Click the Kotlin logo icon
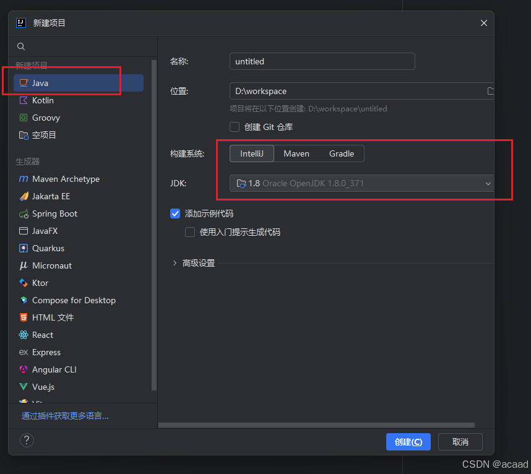 click(x=24, y=100)
